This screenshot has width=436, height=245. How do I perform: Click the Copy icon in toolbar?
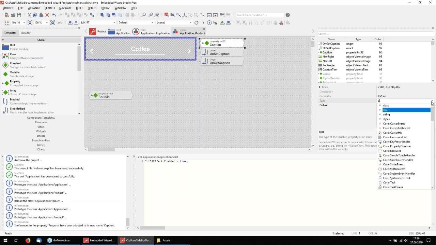pyautogui.click(x=35, y=15)
